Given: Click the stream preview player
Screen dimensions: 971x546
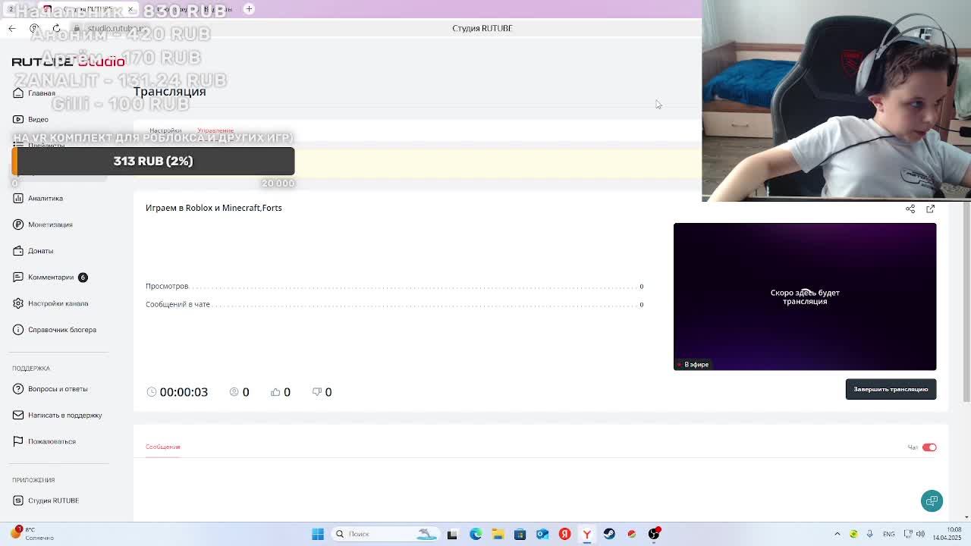Looking at the screenshot, I should pos(805,297).
